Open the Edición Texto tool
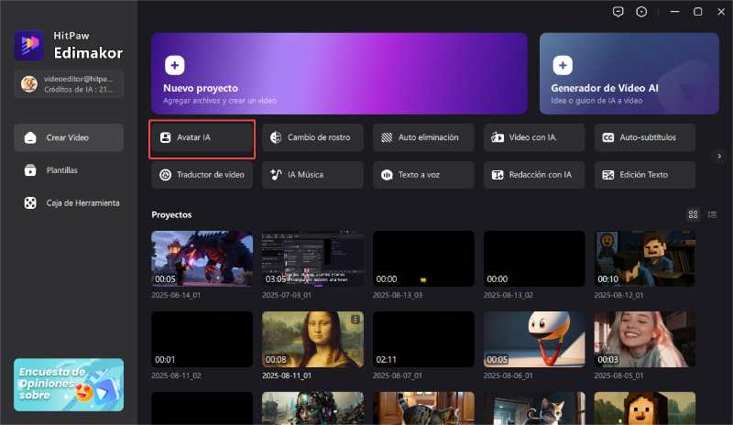733x425 pixels. (645, 175)
